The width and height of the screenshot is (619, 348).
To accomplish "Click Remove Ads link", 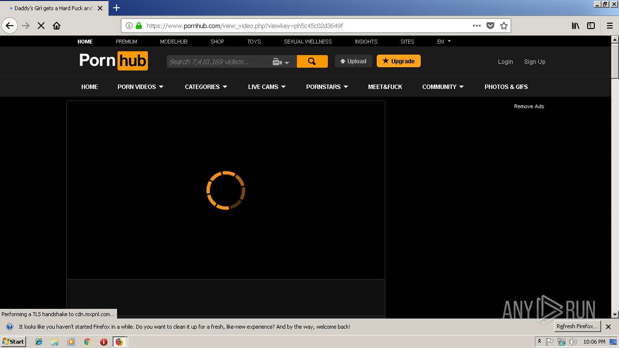I will point(529,106).
